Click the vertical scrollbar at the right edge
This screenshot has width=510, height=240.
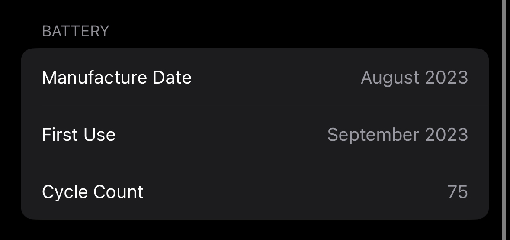pos(504,120)
